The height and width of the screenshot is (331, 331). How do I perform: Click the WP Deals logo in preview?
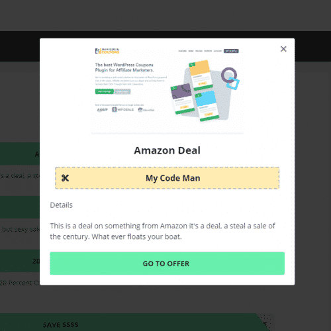[123, 109]
